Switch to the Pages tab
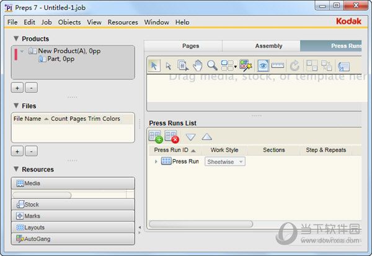 183,46
